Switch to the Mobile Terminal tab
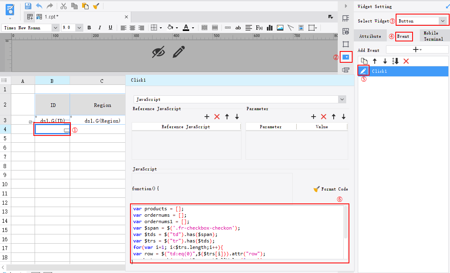450x273 pixels. pyautogui.click(x=433, y=36)
